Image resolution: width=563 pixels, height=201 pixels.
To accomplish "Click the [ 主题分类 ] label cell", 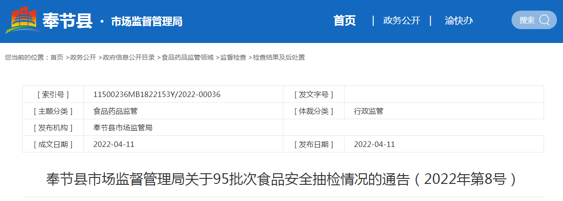I will 53,111.
